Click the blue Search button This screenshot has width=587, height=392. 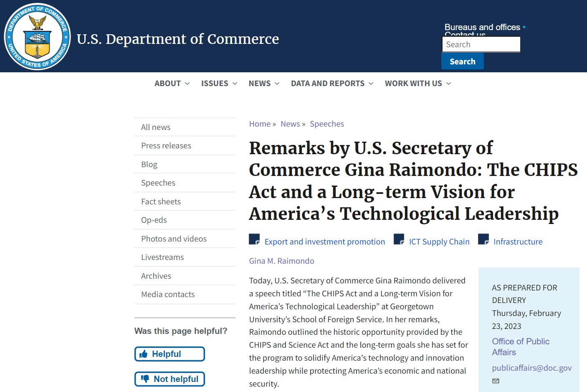463,61
